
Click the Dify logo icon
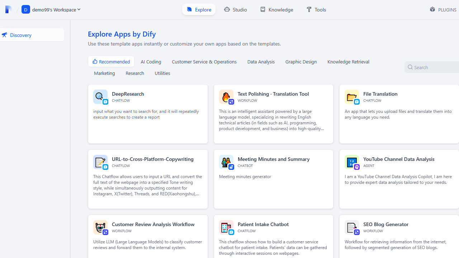tap(8, 9)
